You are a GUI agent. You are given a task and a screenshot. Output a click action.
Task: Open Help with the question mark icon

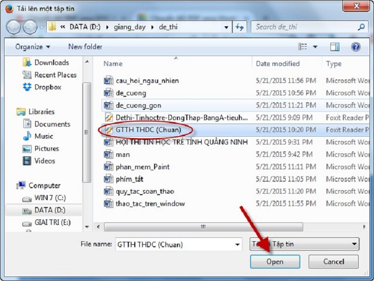tap(355, 47)
